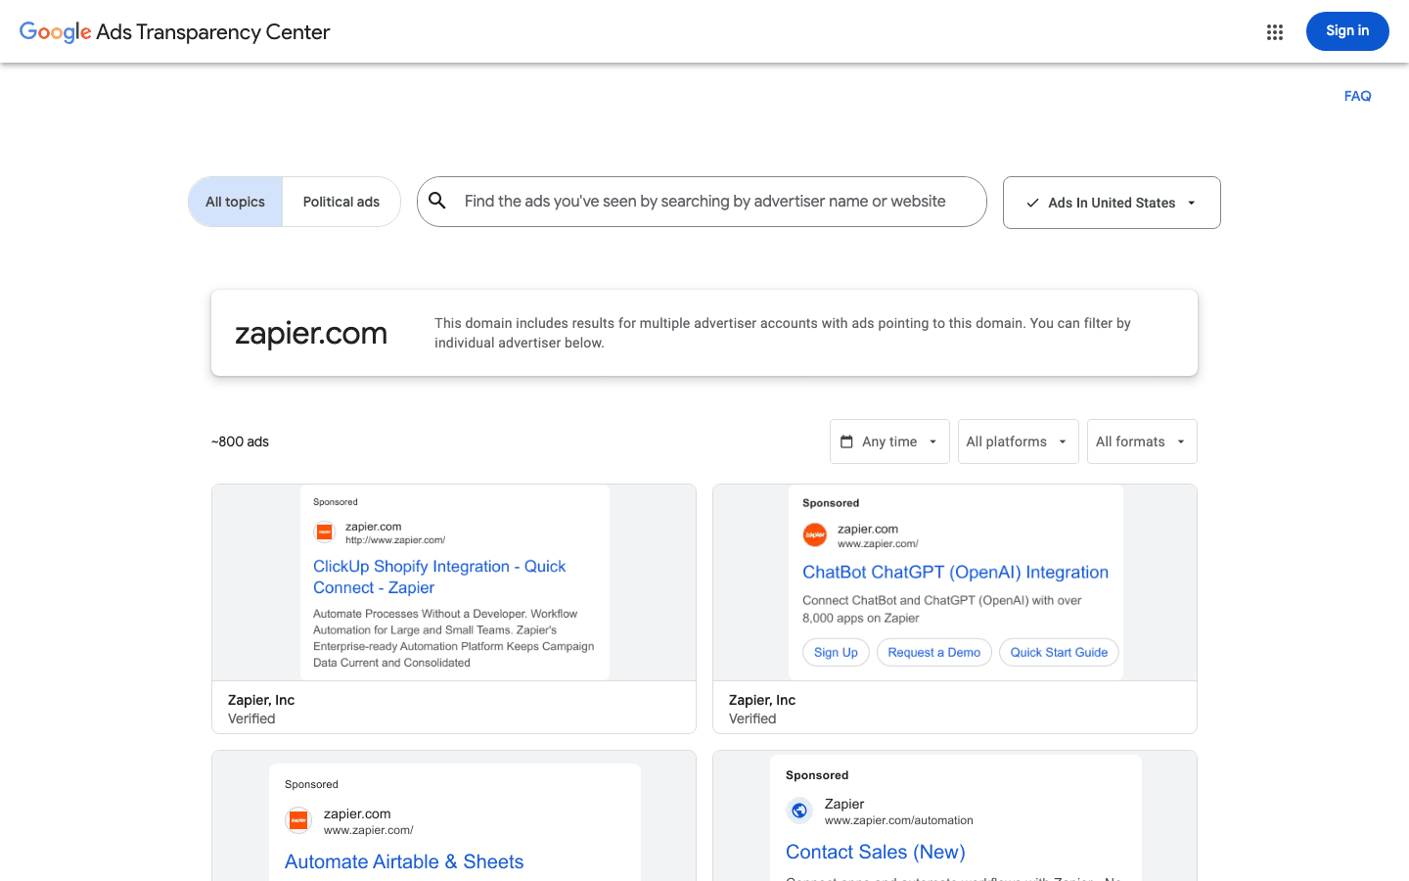The width and height of the screenshot is (1409, 881).
Task: Select the All topics toggle
Action: pos(236,202)
